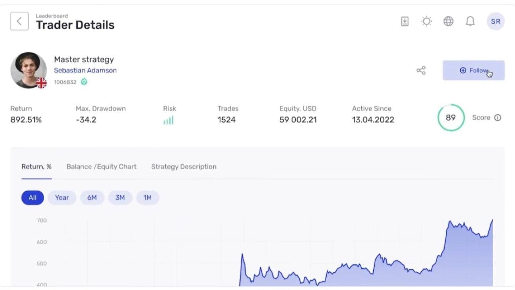Select the All time range
Screen dimensions: 515x290
33,197
